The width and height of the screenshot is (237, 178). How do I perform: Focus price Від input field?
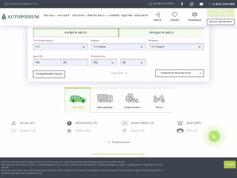47,62
